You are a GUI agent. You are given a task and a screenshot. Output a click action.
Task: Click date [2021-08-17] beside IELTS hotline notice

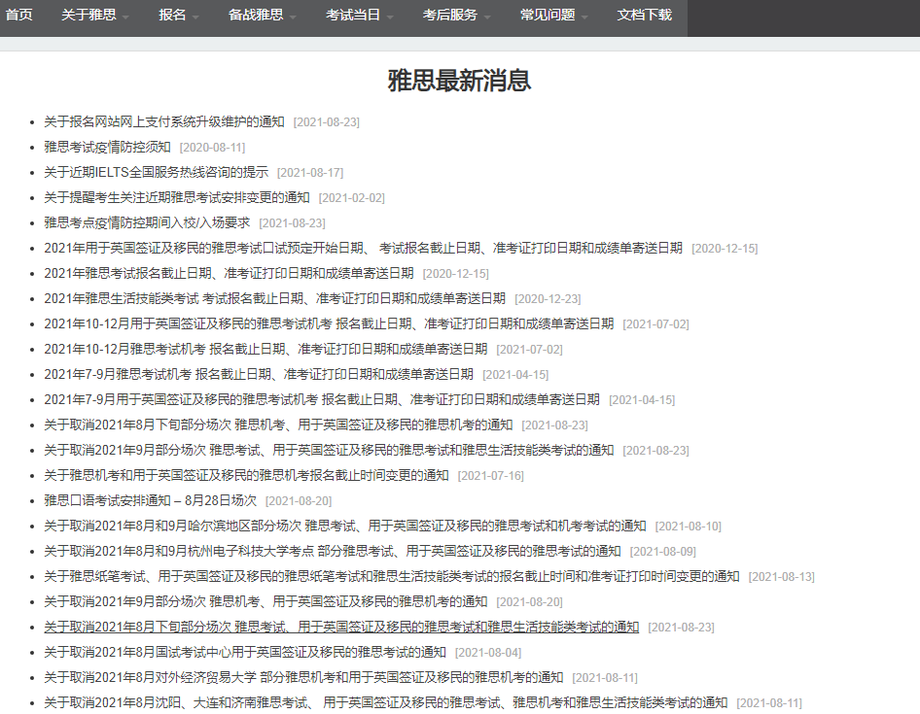coord(310,173)
